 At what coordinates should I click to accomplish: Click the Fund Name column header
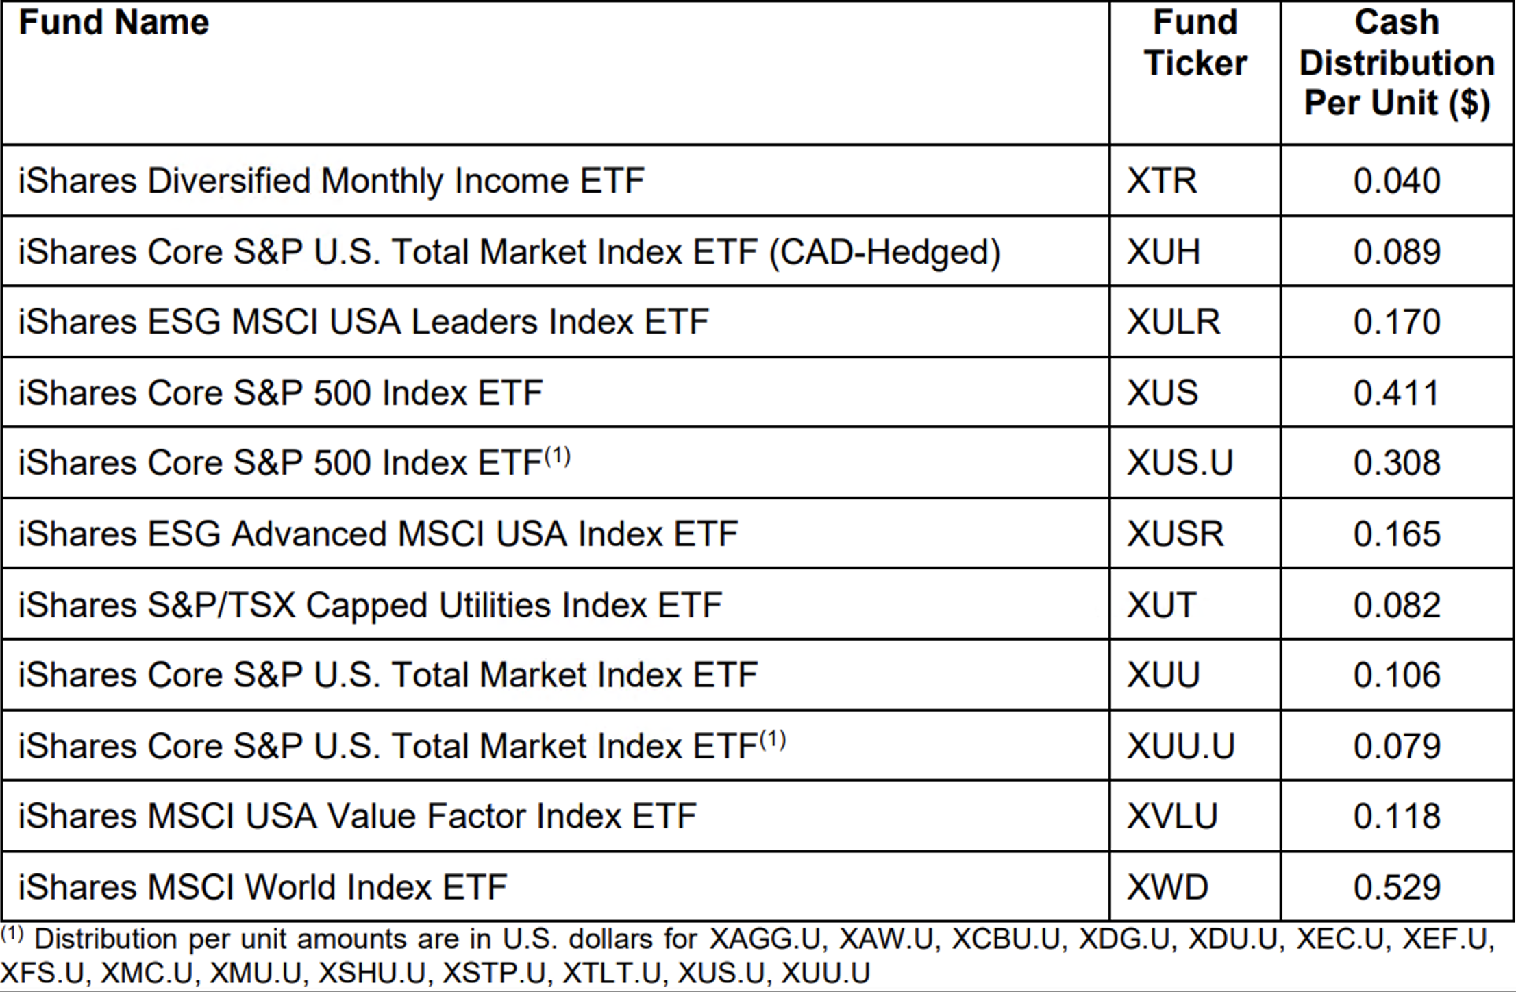coord(114,23)
